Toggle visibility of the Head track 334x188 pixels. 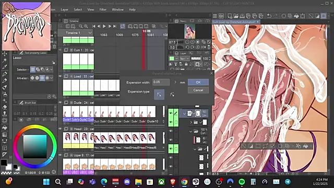pyautogui.click(x=61, y=129)
